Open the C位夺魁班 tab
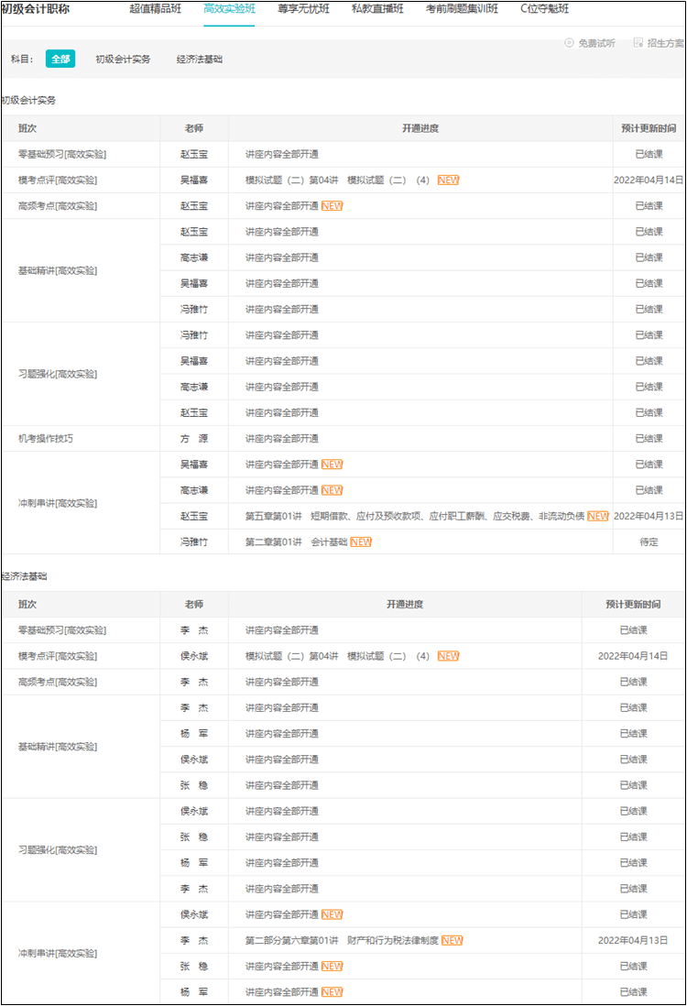 point(545,9)
